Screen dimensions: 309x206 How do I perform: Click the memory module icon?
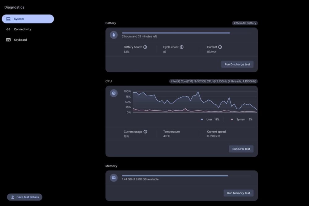(x=114, y=178)
